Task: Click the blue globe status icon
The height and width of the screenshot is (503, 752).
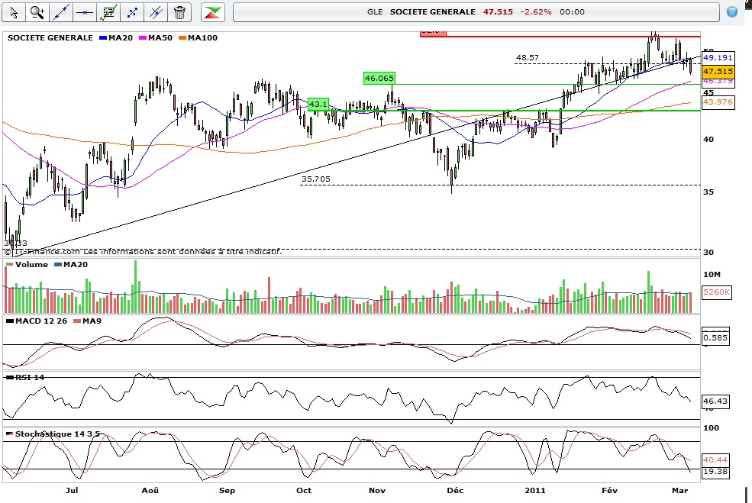Action: [x=732, y=12]
